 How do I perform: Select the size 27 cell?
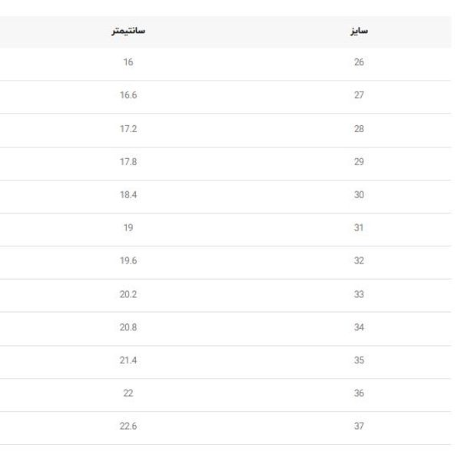[359, 95]
